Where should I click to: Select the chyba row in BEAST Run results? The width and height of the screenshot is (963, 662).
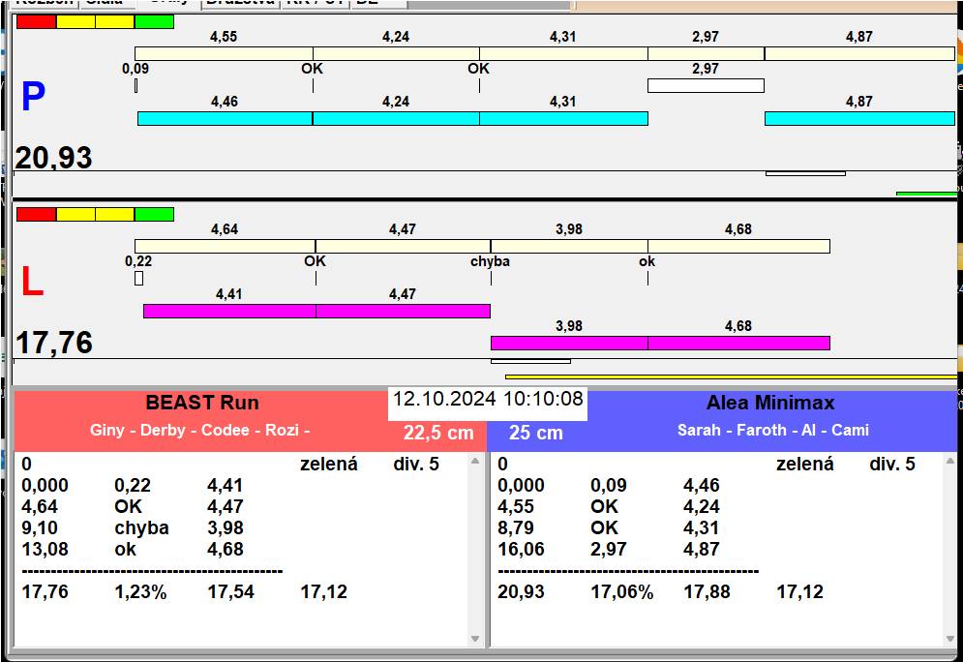click(x=141, y=527)
